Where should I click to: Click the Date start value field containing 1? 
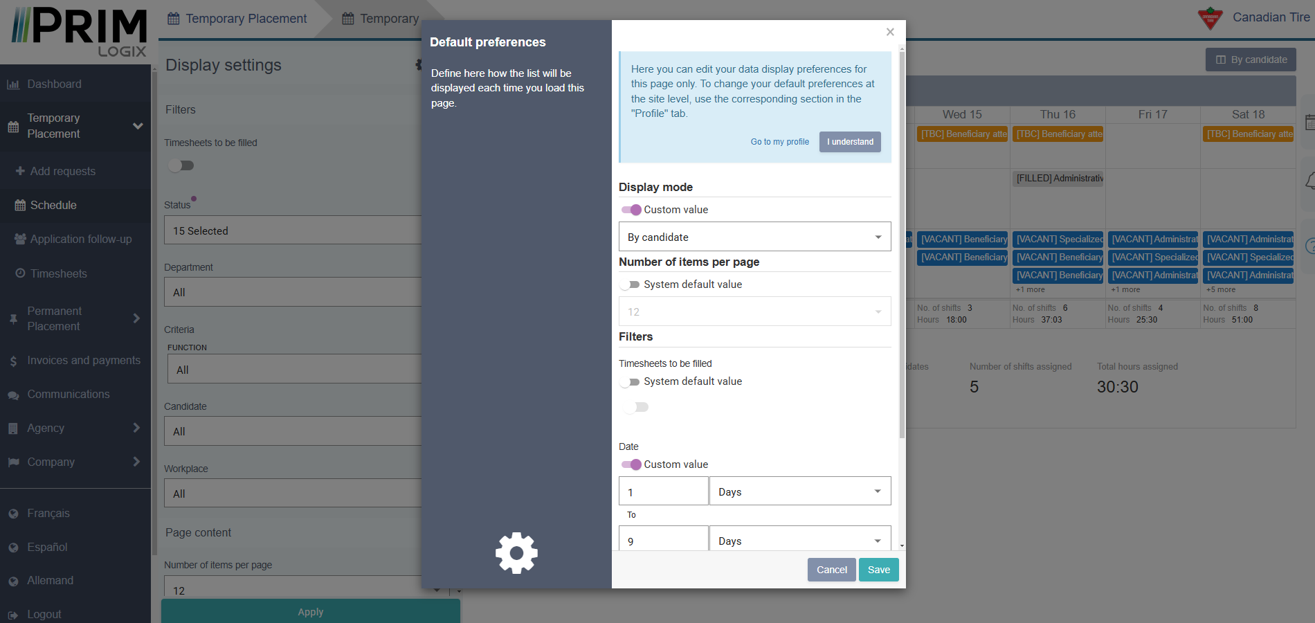(x=663, y=491)
